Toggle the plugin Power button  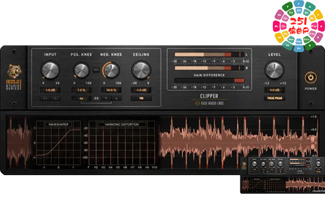click(x=310, y=78)
